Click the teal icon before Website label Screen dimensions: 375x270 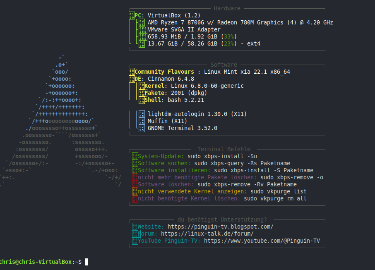(135, 227)
